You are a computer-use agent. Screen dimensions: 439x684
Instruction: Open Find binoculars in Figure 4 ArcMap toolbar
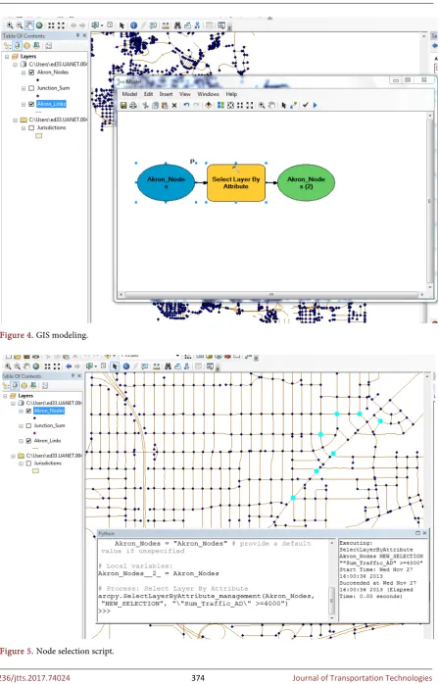click(177, 25)
